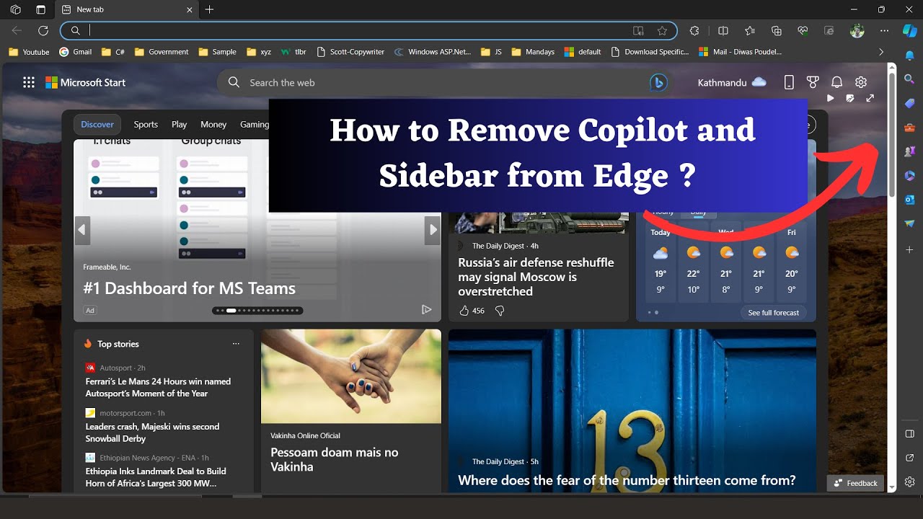Select the Gaming tab
This screenshot has width=923, height=519.
[x=254, y=124]
